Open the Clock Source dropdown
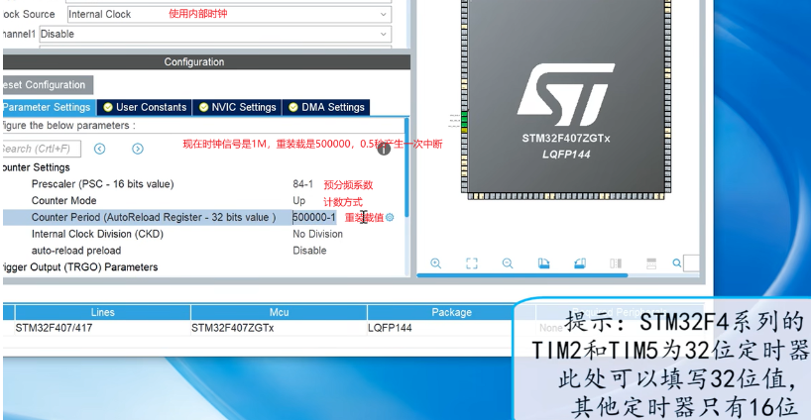The image size is (811, 420). pos(229,15)
